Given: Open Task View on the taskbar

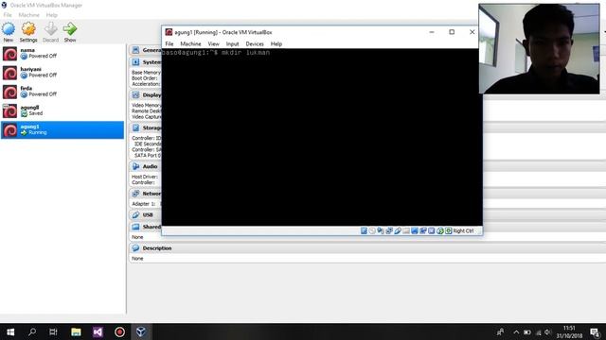Looking at the screenshot, I should tap(53, 331).
